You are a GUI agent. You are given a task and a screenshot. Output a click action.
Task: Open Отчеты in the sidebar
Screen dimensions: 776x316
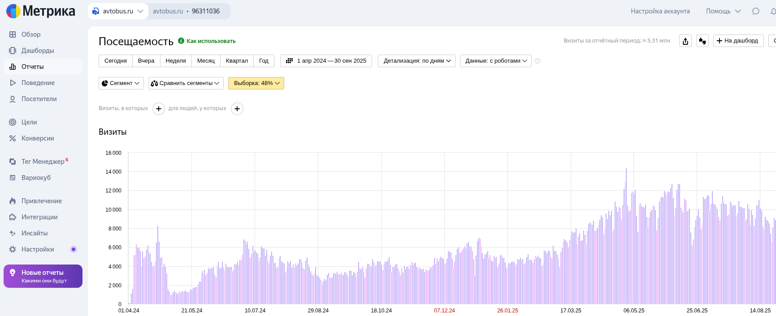coord(33,67)
